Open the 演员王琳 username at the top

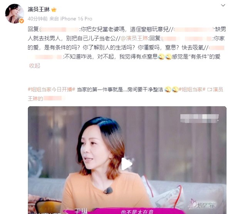click(38, 9)
